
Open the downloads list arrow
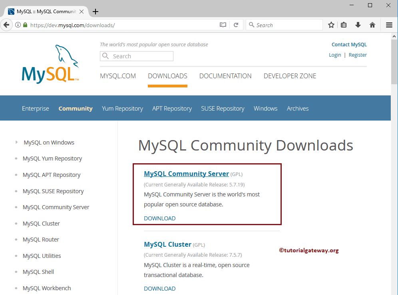click(x=358, y=25)
